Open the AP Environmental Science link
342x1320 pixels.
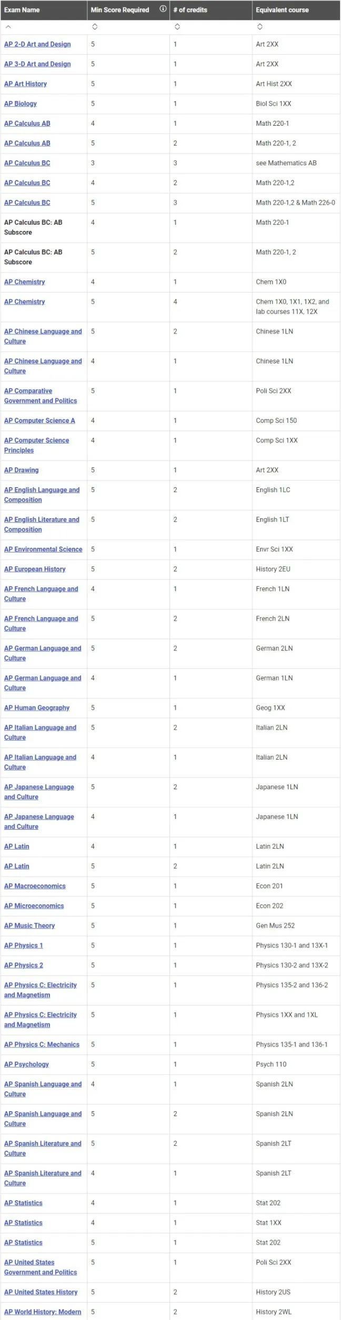point(43,549)
